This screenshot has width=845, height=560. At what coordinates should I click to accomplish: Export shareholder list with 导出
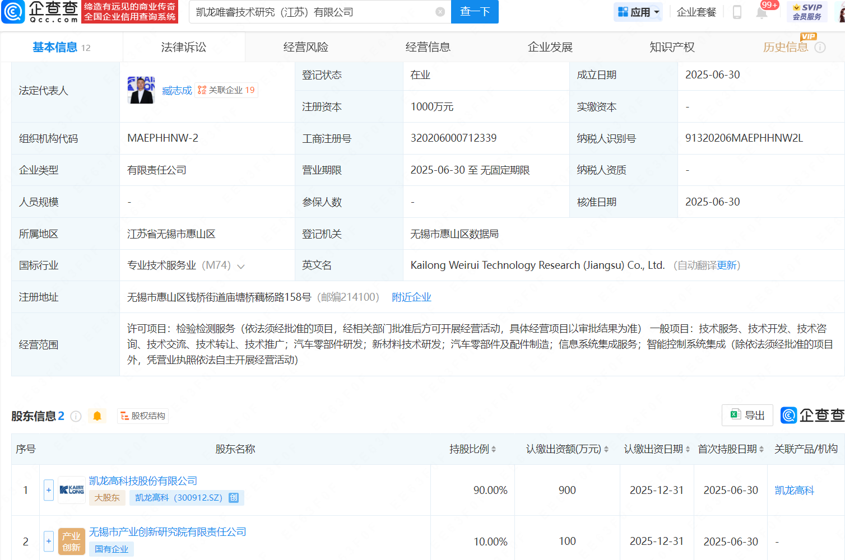pyautogui.click(x=747, y=415)
